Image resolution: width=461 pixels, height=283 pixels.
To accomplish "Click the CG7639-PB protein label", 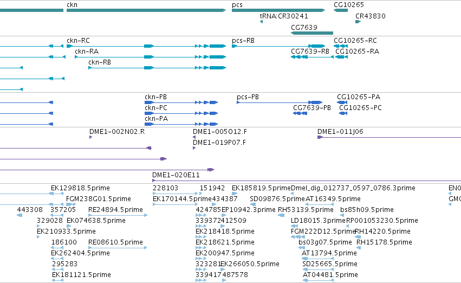I will tap(312, 108).
